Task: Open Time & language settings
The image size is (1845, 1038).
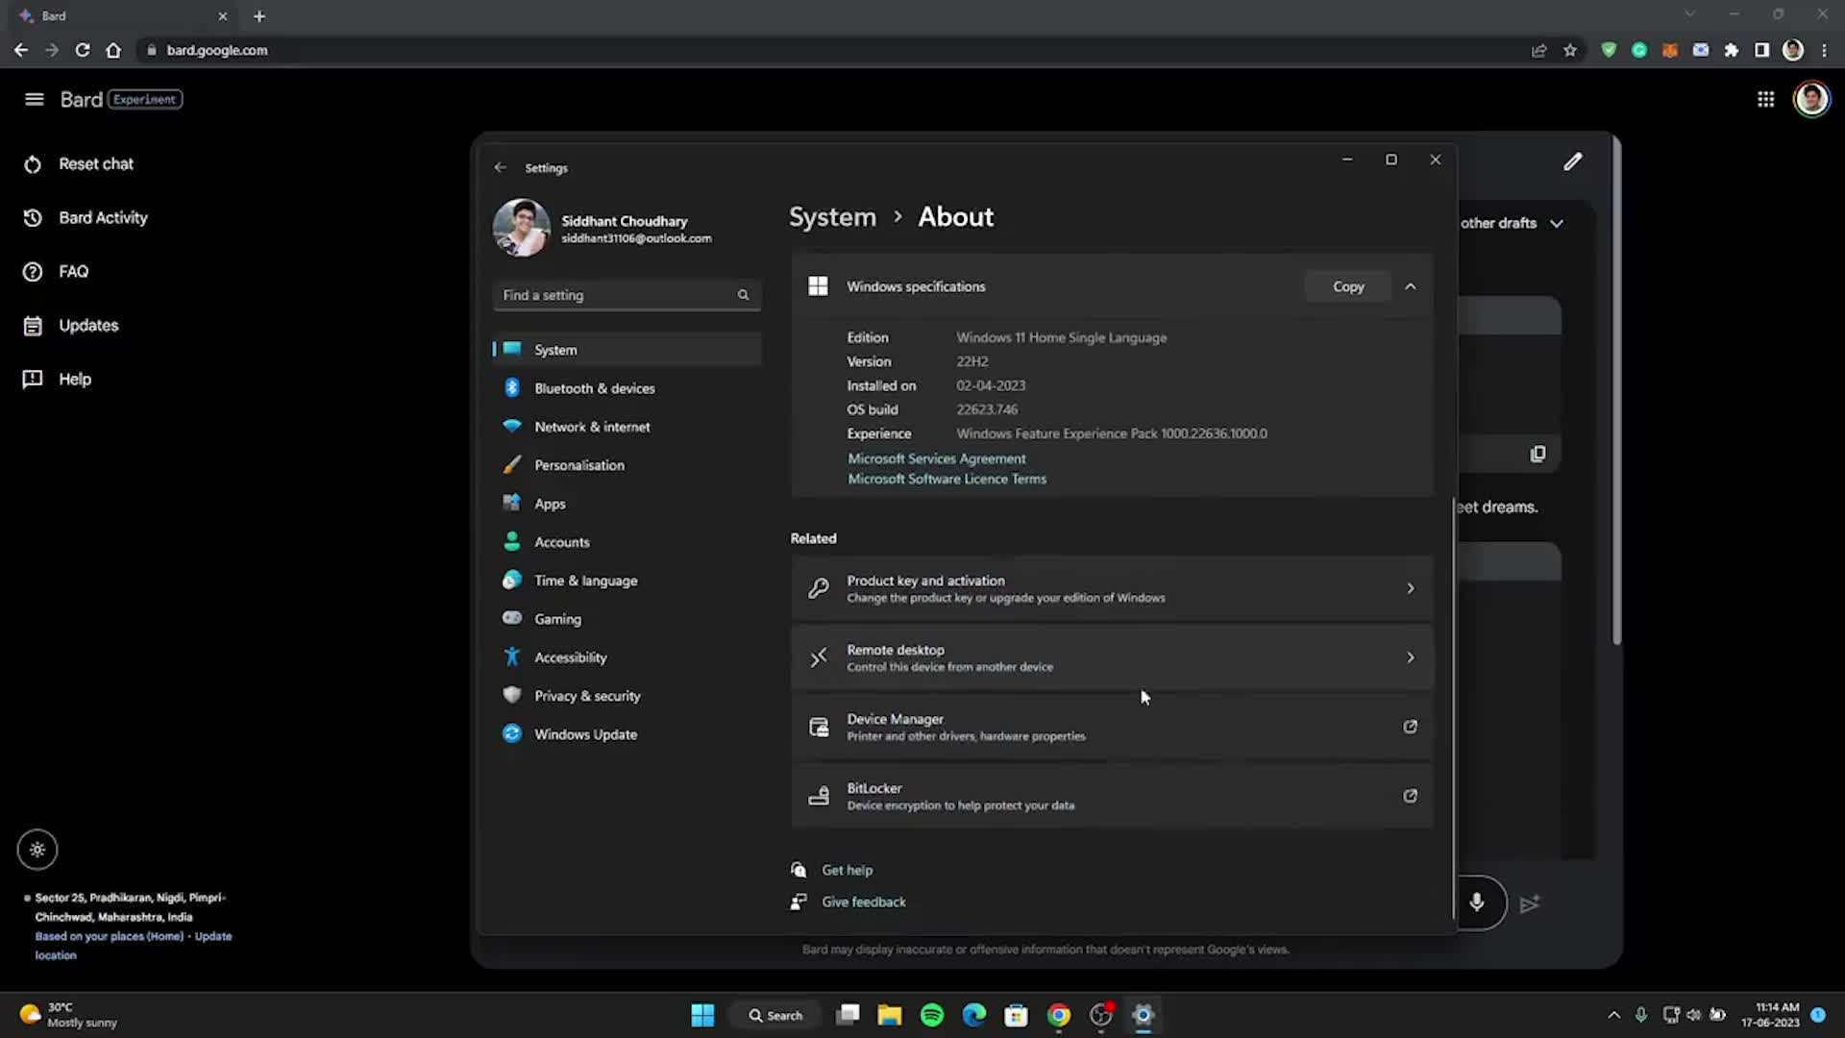Action: [627, 581]
